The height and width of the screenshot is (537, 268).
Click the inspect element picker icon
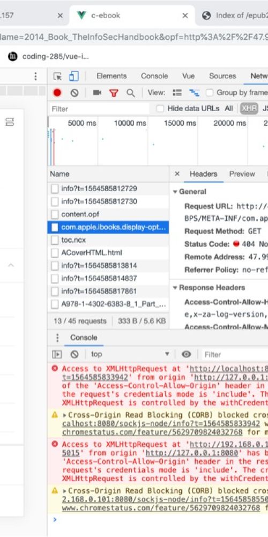pyautogui.click(x=57, y=76)
